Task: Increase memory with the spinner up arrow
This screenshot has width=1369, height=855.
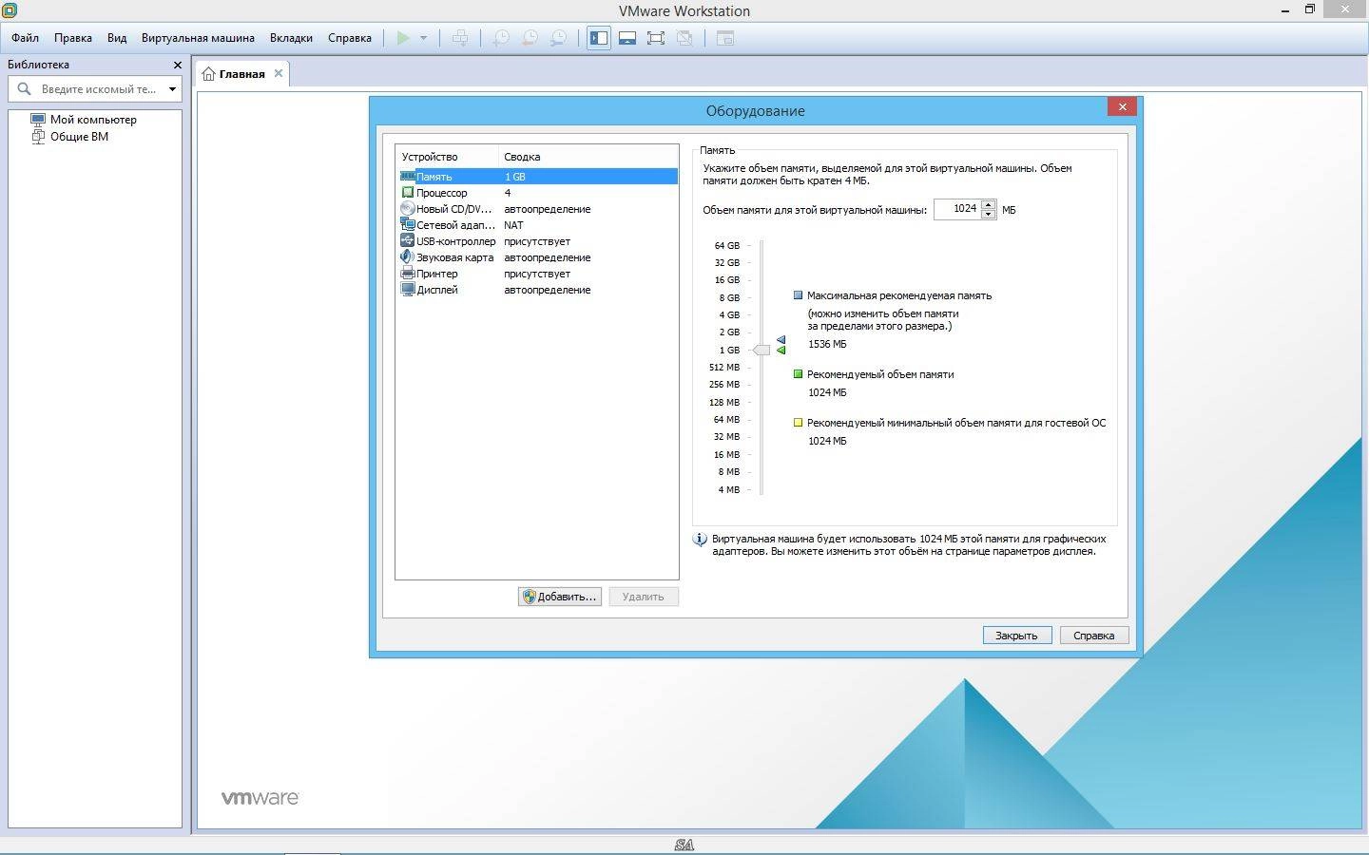Action: tap(989, 204)
